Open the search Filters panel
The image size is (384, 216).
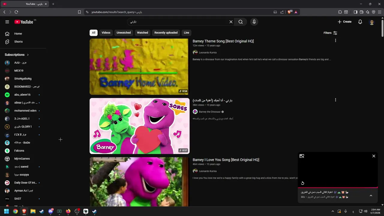pos(330,33)
